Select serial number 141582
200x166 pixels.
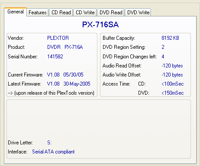coord(55,57)
